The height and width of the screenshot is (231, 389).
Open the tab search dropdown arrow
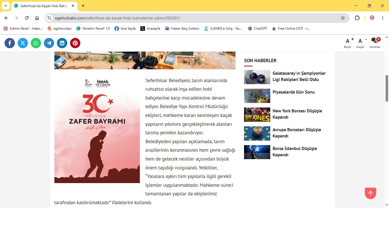[5, 6]
